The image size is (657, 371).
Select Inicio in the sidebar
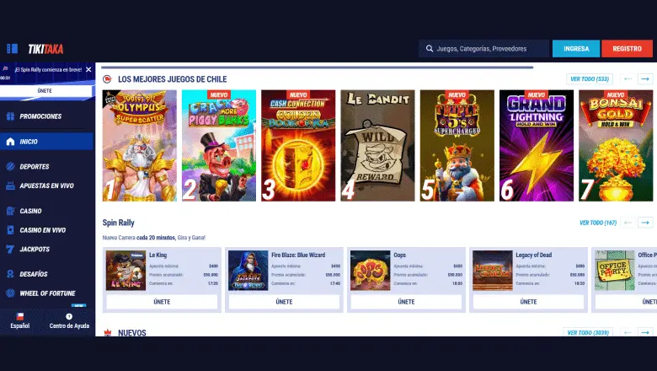(x=47, y=142)
